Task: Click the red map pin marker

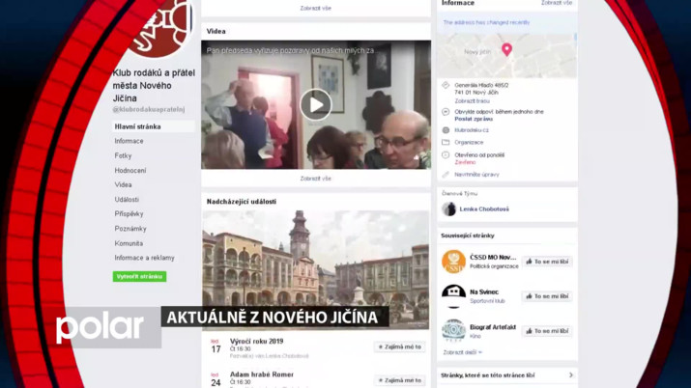Action: point(506,49)
